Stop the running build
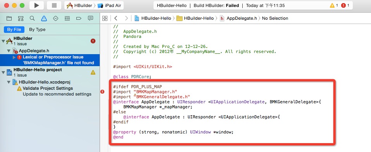The width and height of the screenshot is (371, 152). (x=54, y=5)
